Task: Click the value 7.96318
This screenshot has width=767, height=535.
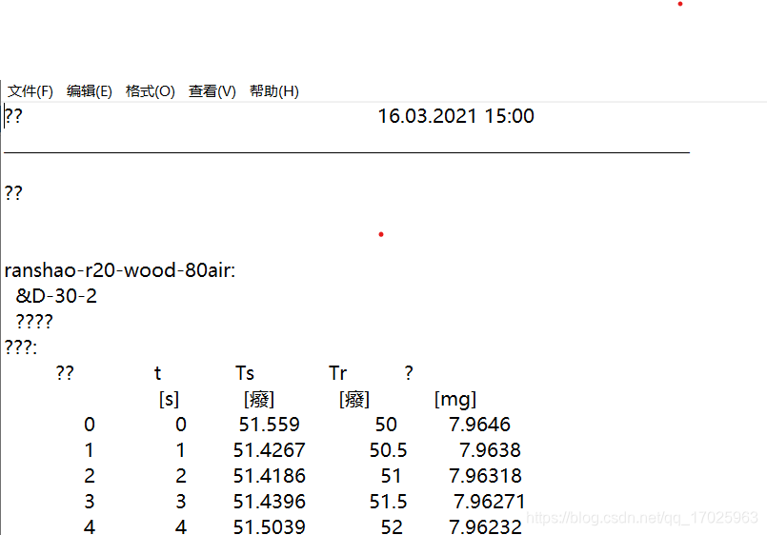Action: point(485,476)
